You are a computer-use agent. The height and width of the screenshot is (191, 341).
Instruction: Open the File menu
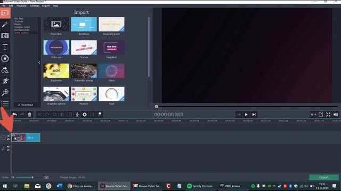pyautogui.click(x=4, y=6)
